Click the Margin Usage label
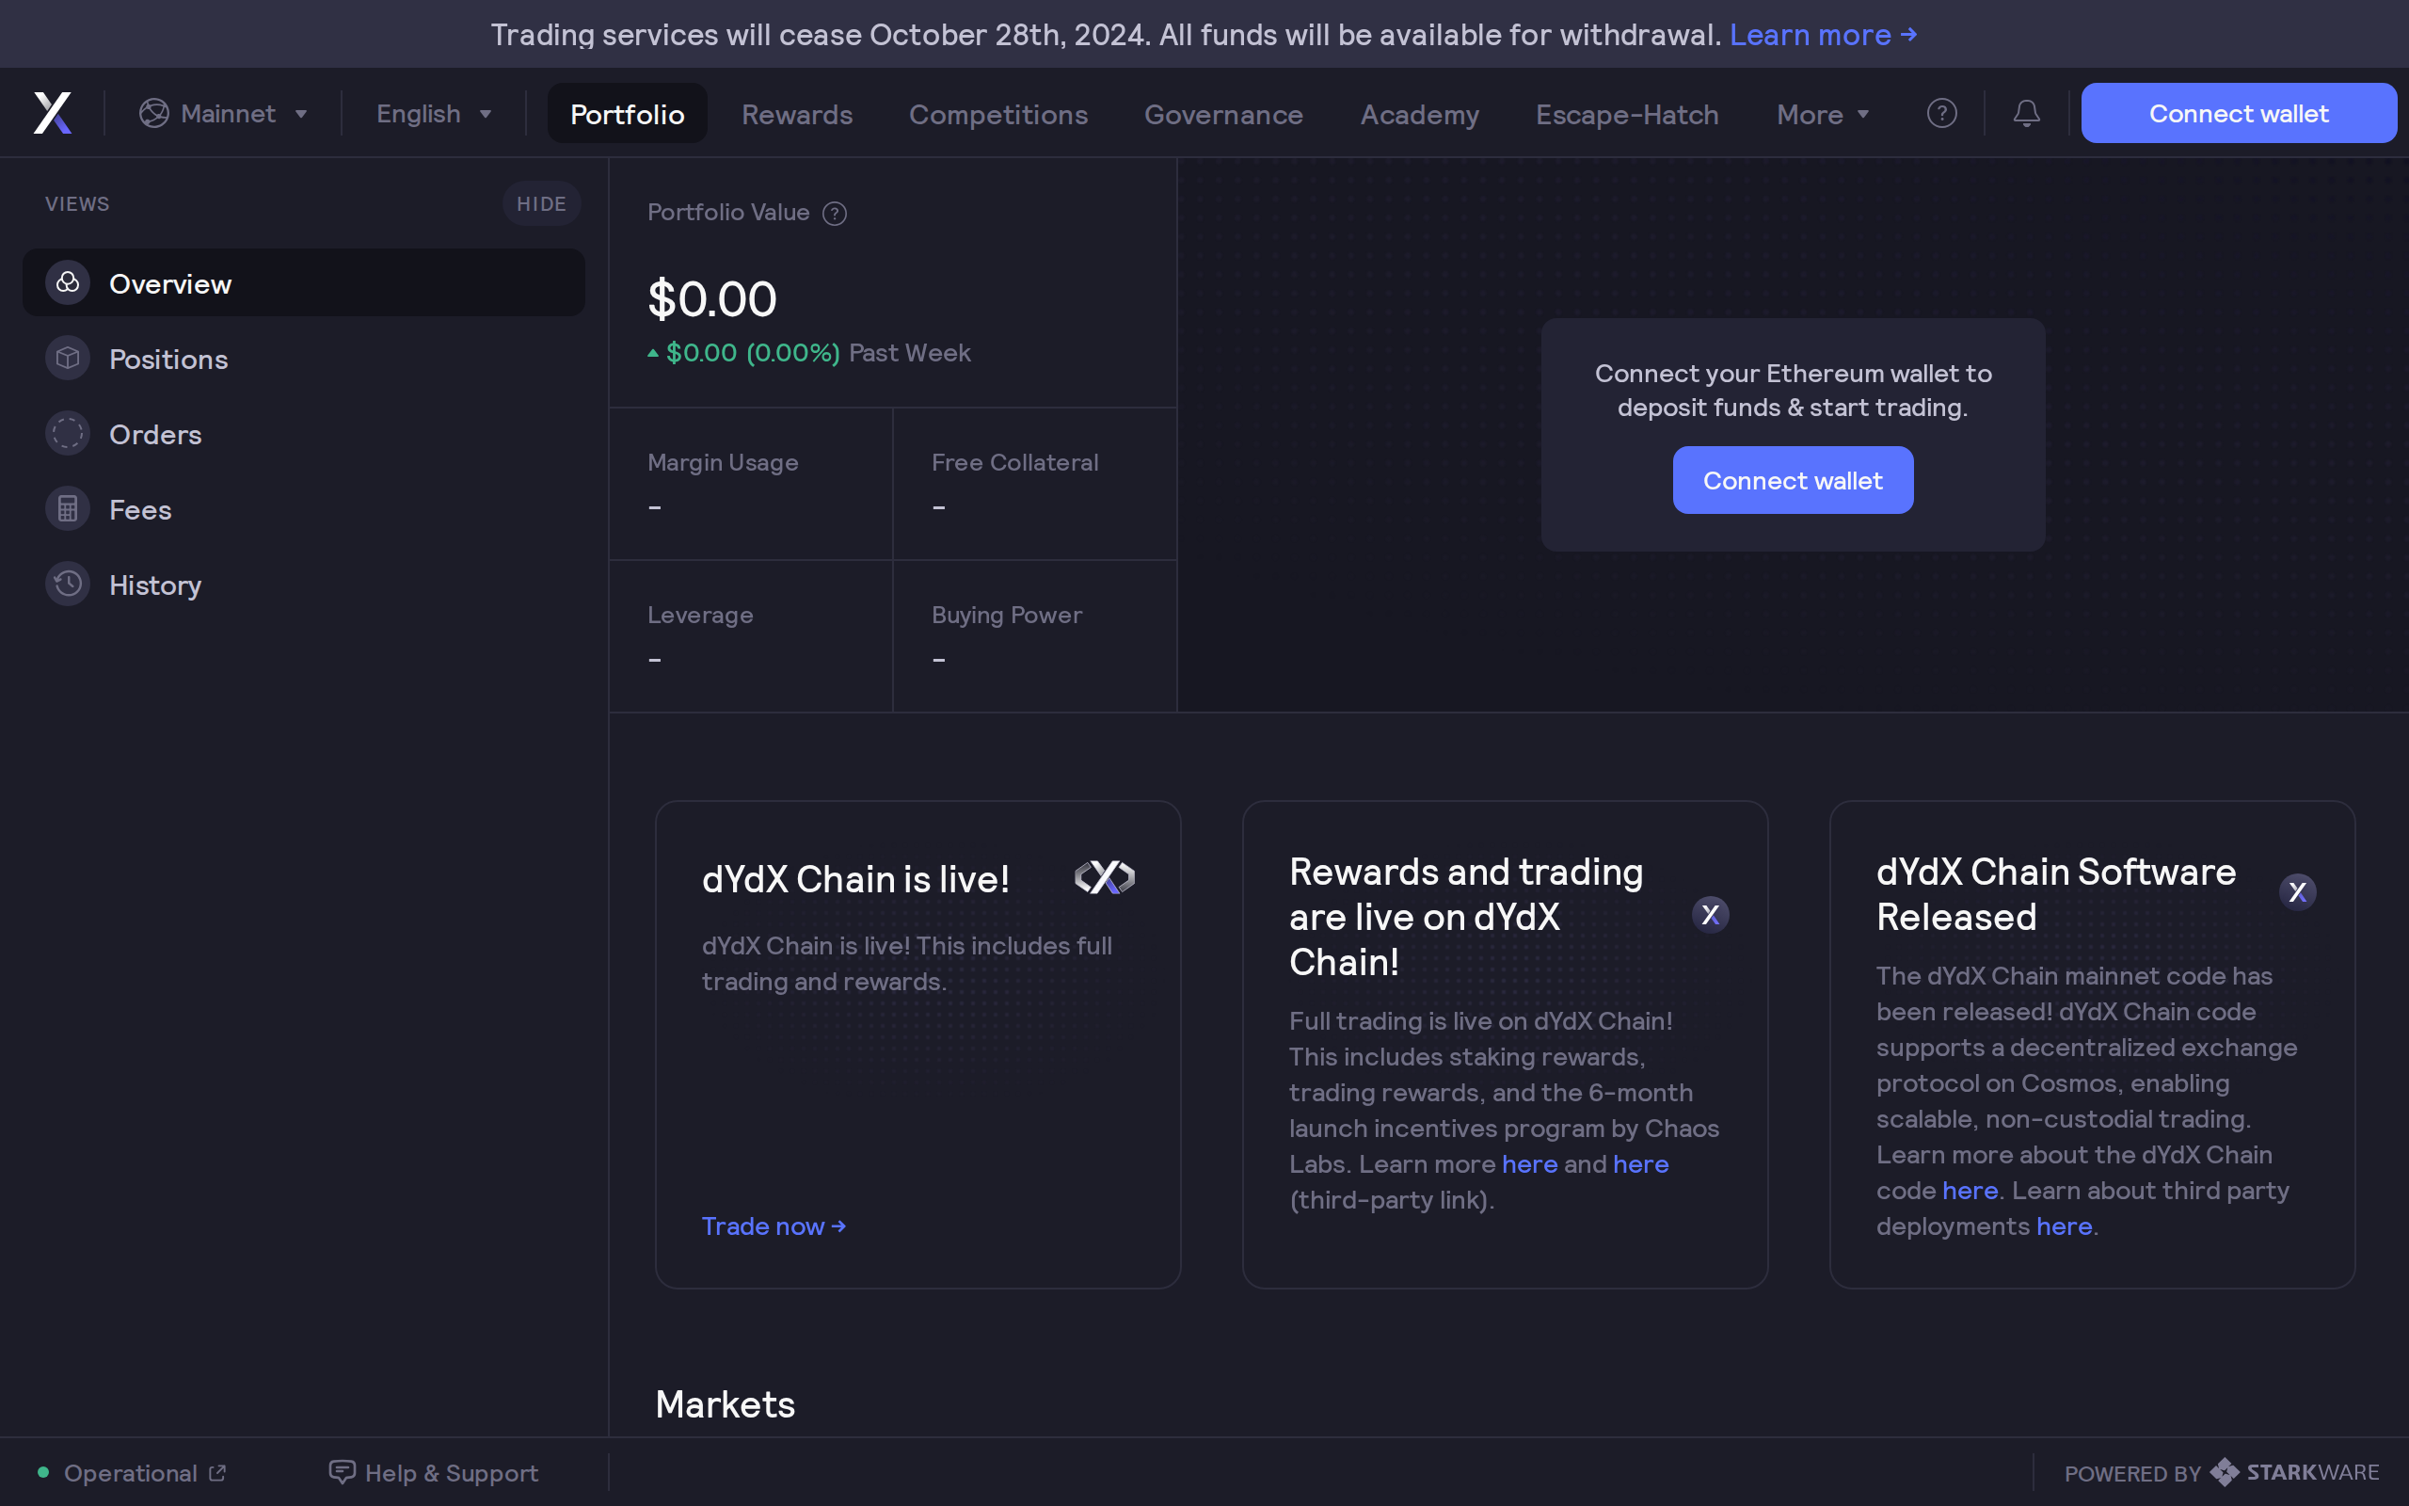Viewport: 2409px width, 1506px height. tap(723, 462)
